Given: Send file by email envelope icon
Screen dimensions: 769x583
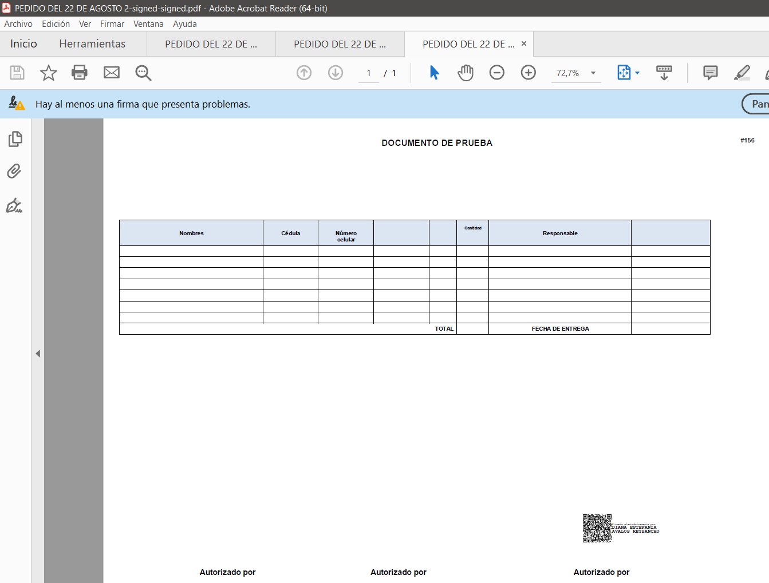Looking at the screenshot, I should click(112, 73).
